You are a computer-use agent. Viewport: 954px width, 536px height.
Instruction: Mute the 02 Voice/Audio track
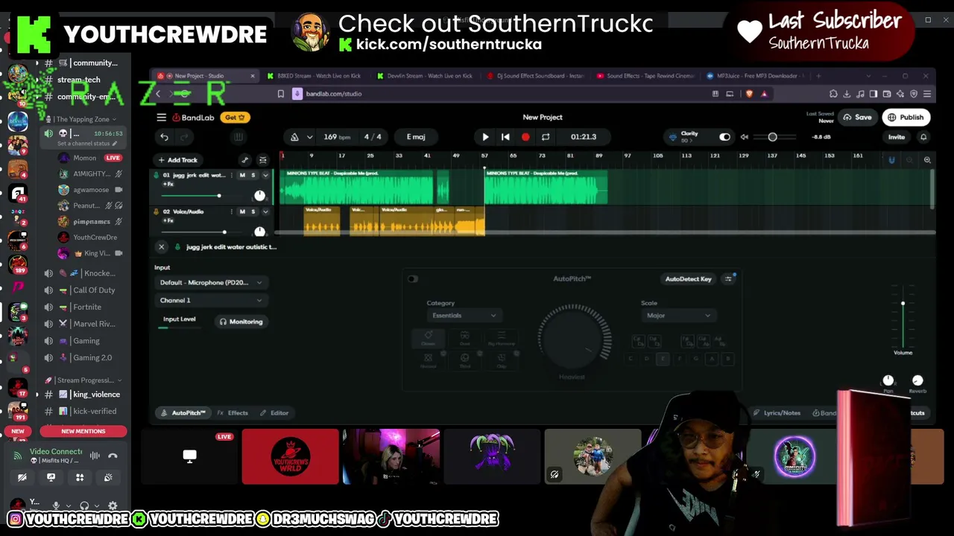pos(241,211)
